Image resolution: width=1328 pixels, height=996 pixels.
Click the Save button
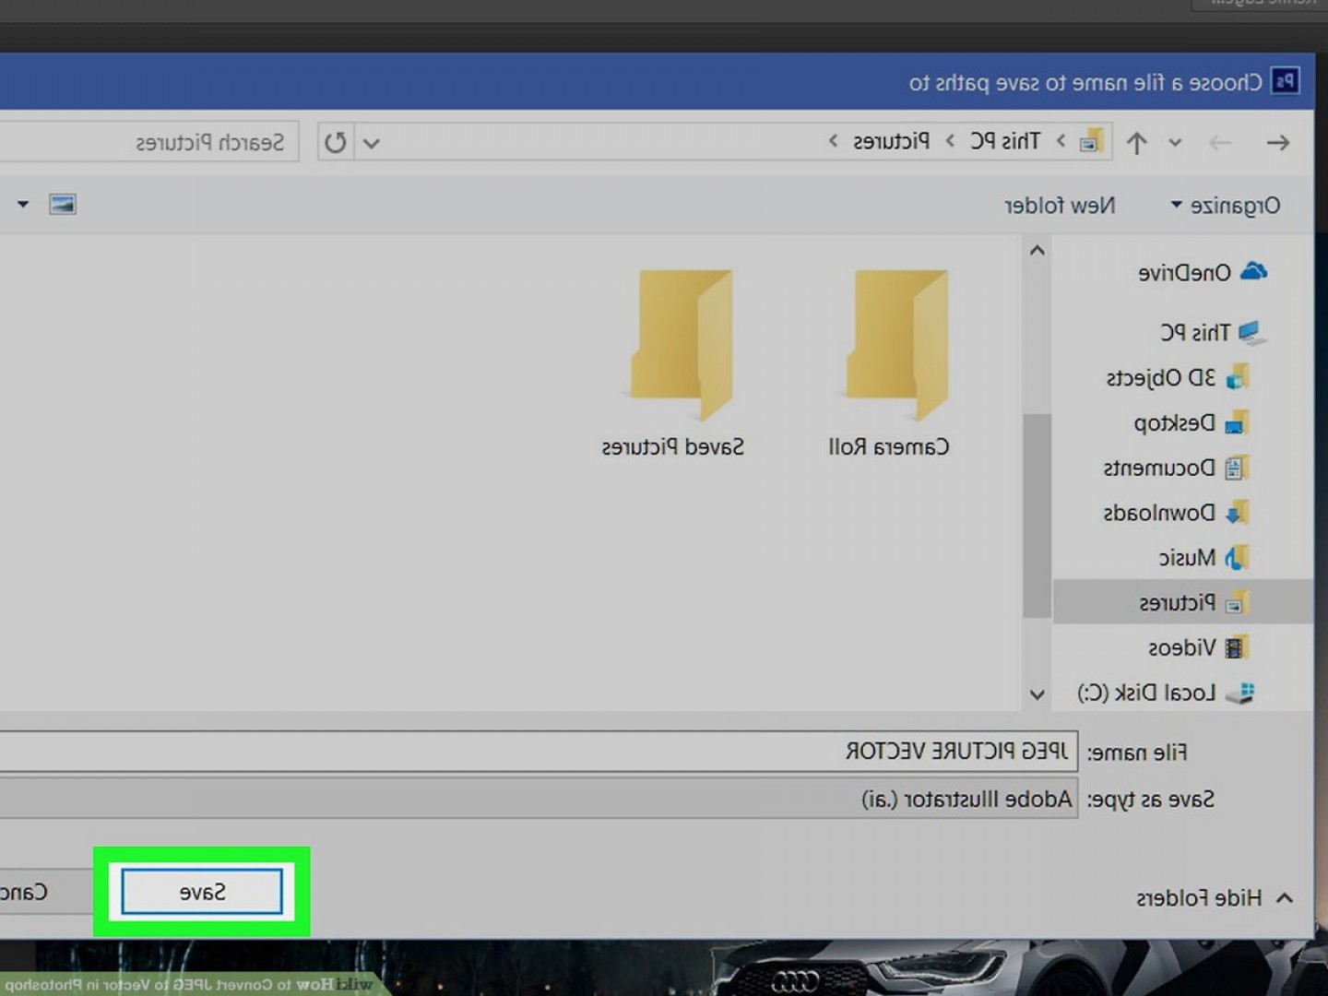click(202, 892)
